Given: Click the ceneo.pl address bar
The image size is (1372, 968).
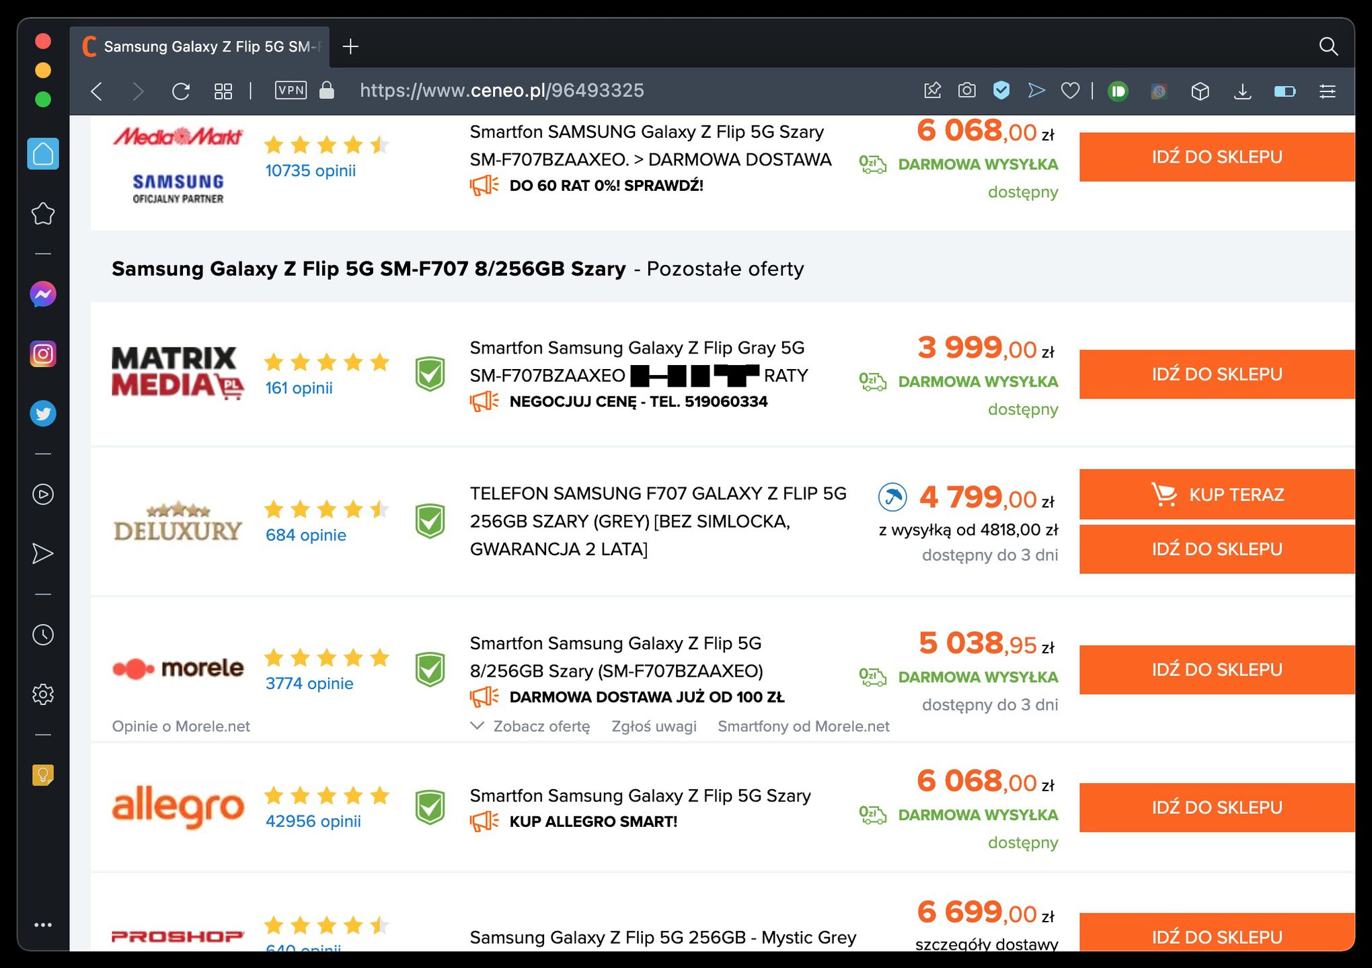Looking at the screenshot, I should [x=502, y=91].
